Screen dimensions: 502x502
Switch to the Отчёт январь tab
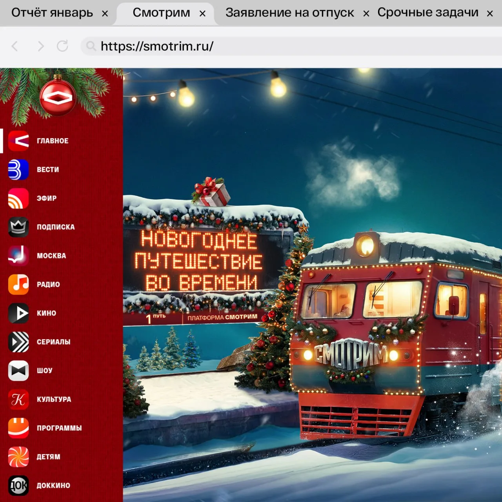(x=52, y=13)
